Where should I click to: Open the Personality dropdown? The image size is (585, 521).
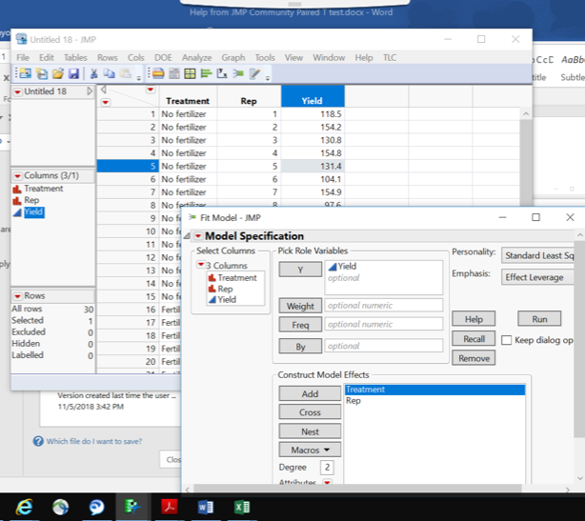tap(537, 255)
